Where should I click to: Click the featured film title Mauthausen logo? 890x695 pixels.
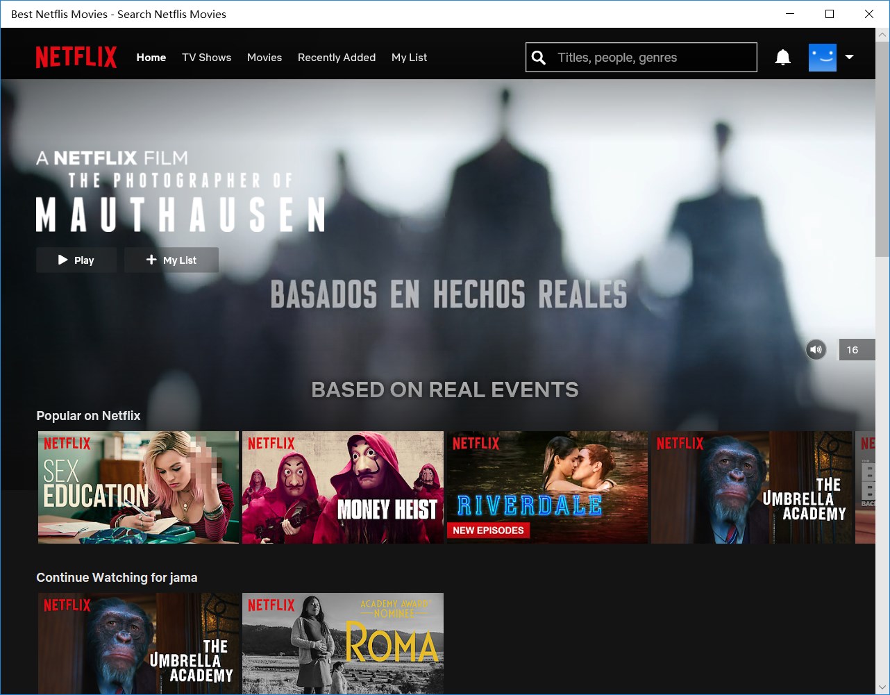[x=180, y=201]
